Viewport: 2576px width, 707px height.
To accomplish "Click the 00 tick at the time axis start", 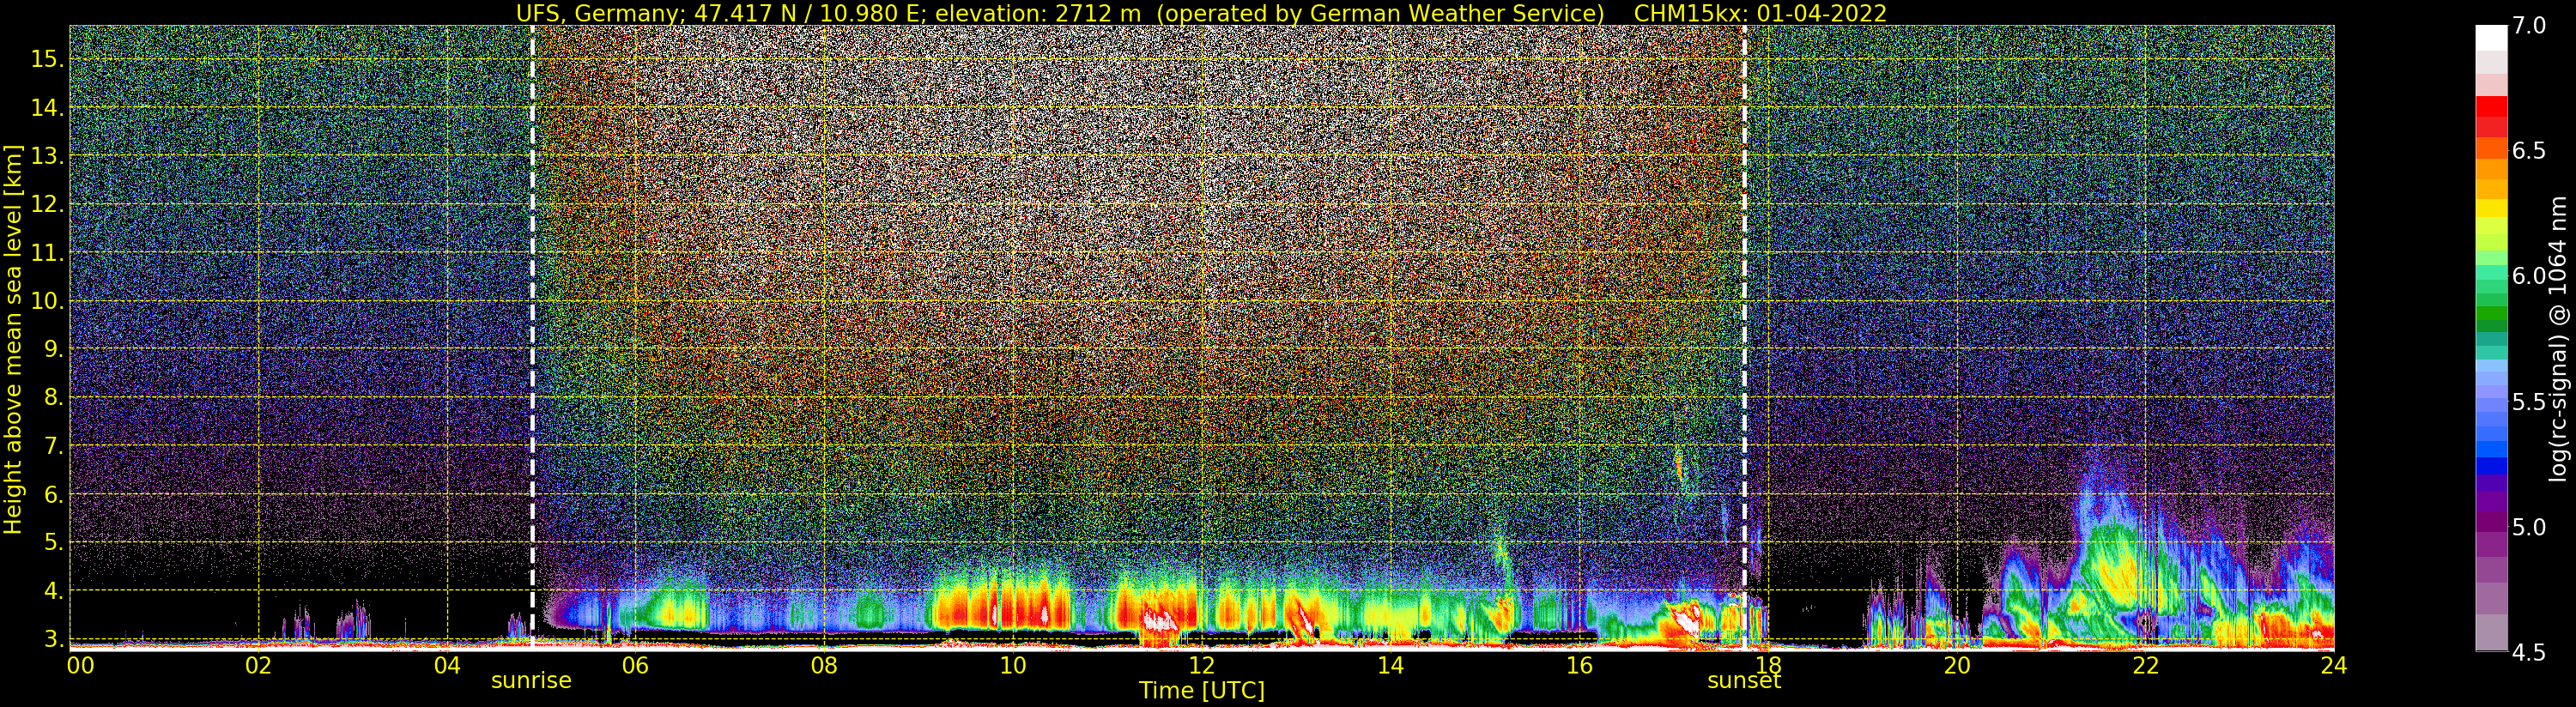I will (x=80, y=666).
